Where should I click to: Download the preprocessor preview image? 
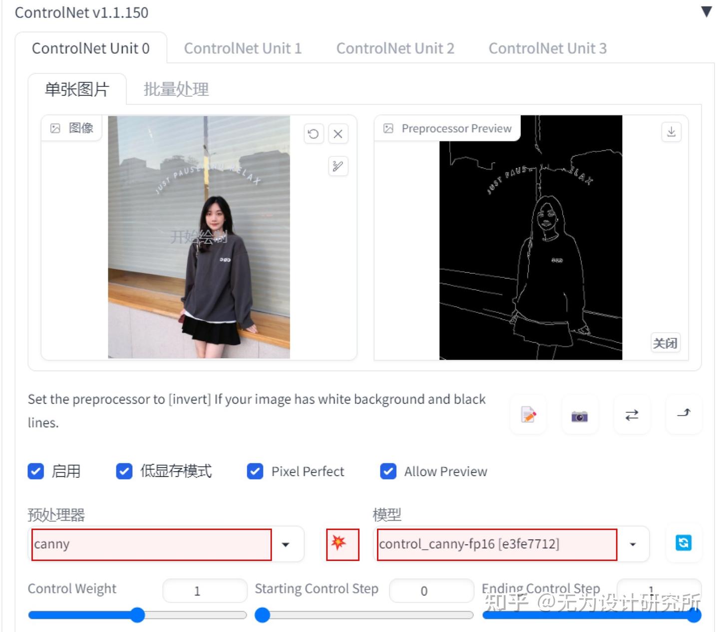pyautogui.click(x=671, y=132)
